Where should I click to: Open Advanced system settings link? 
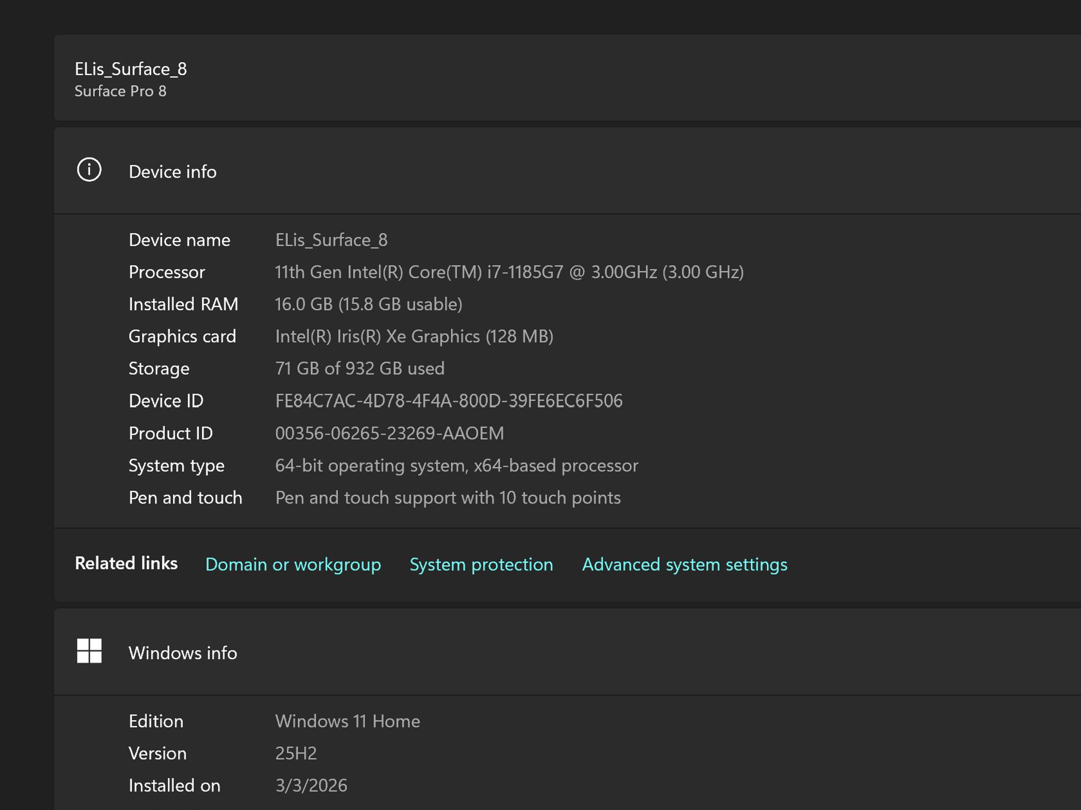point(685,564)
